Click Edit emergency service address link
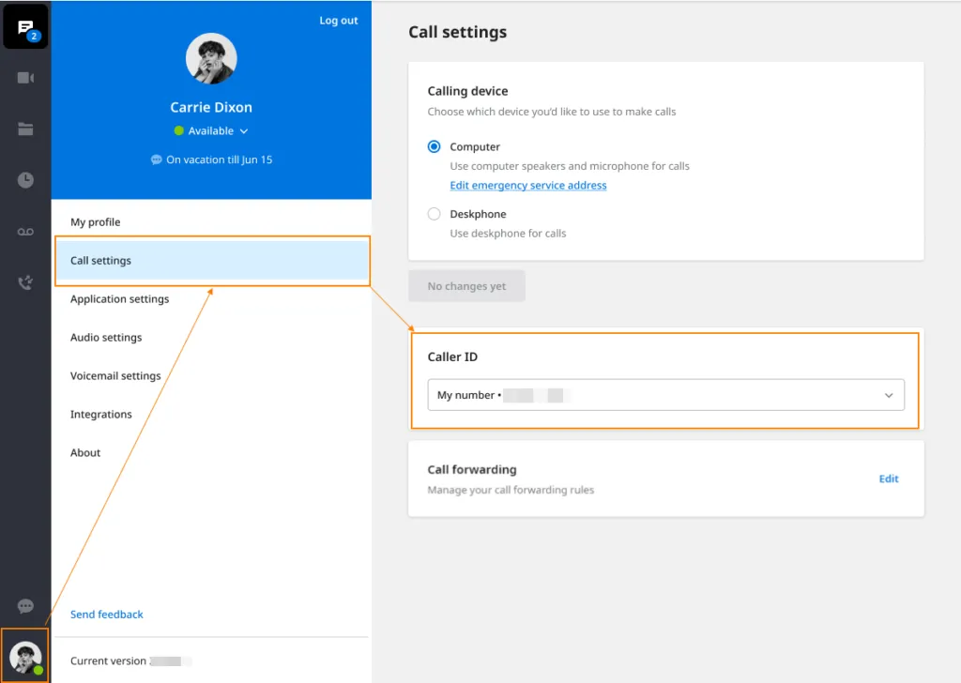961x683 pixels. click(528, 186)
